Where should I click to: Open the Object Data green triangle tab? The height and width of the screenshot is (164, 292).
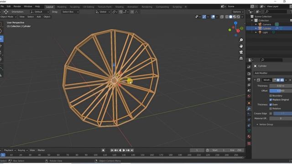coord(249,131)
